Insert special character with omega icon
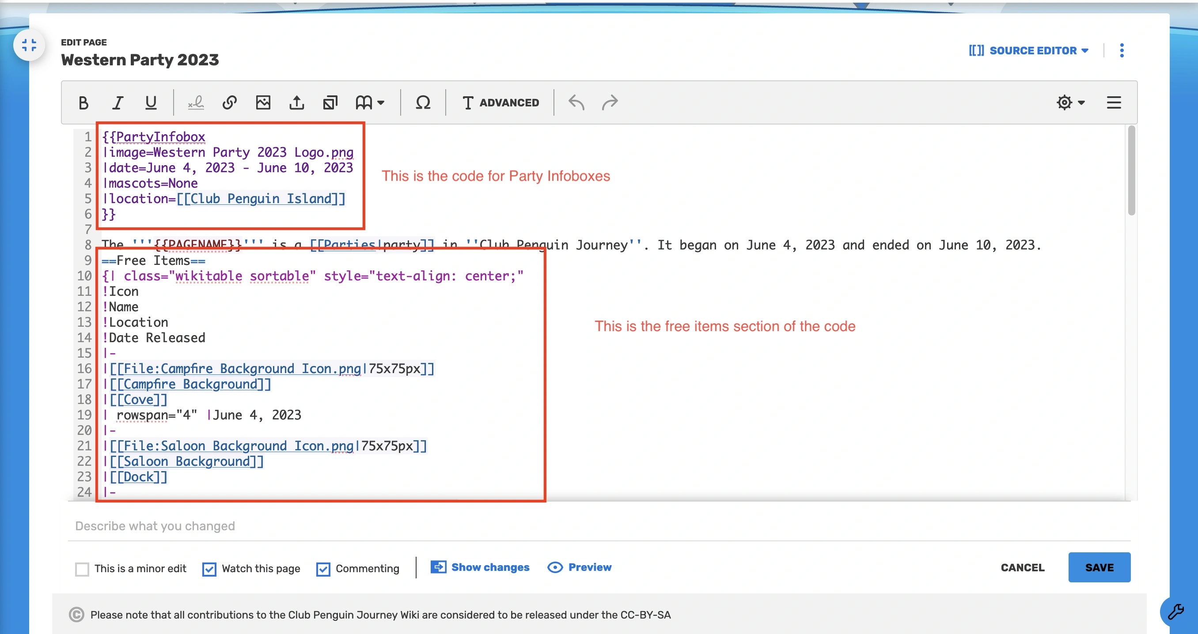Viewport: 1198px width, 634px height. pos(423,102)
